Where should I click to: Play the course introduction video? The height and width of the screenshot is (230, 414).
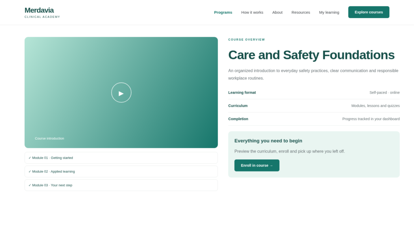coord(121,92)
